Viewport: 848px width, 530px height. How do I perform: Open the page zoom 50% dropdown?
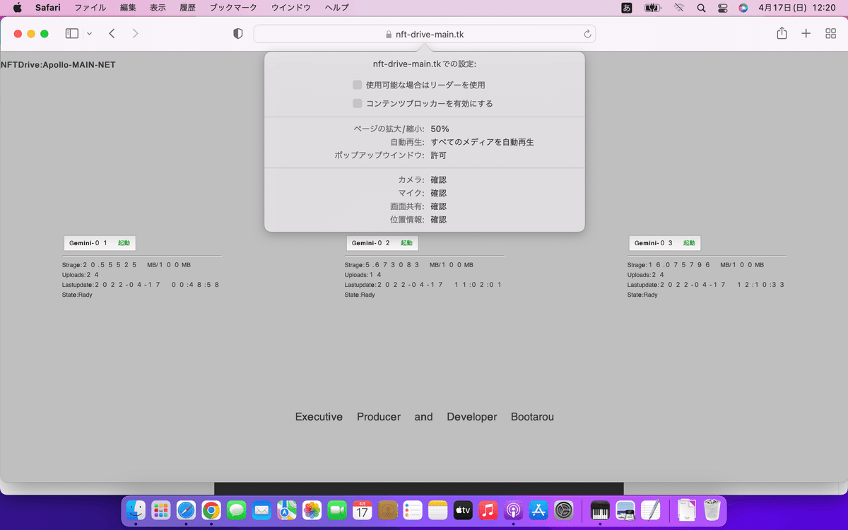point(440,129)
